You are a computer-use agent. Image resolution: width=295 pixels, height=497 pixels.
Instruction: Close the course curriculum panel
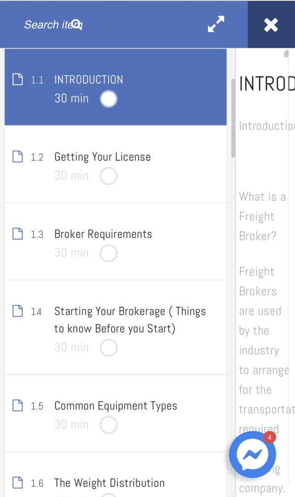(x=271, y=25)
